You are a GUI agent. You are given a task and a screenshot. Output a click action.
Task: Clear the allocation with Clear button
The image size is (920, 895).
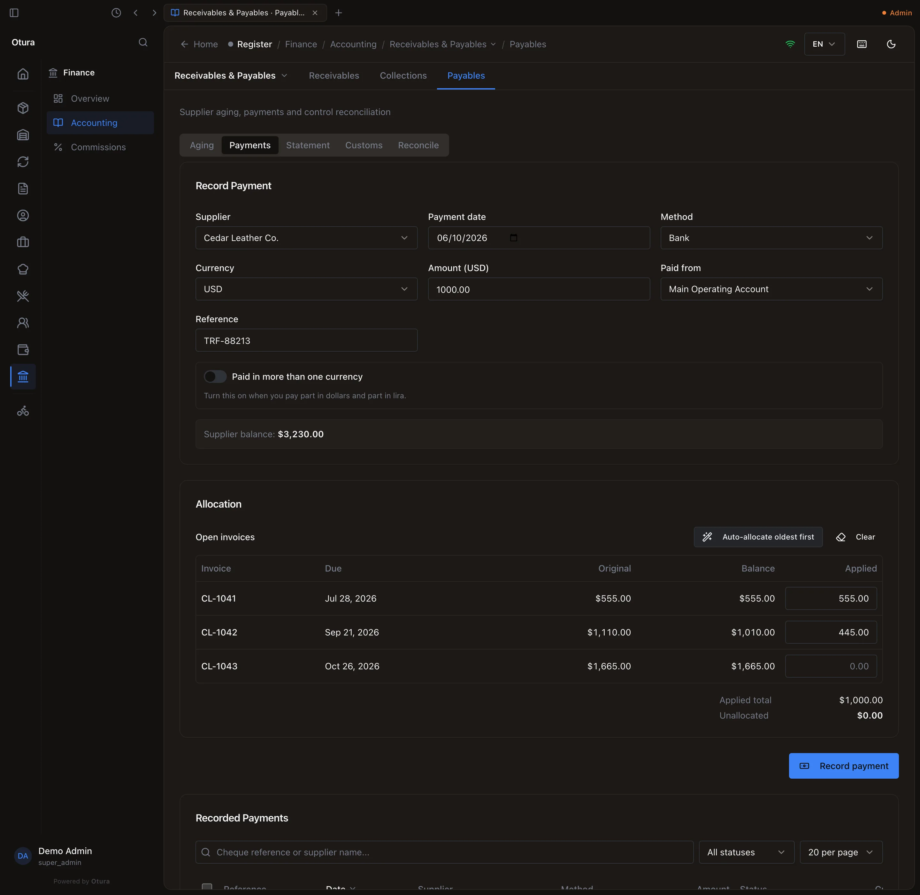[855, 537]
